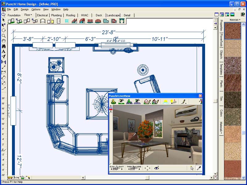The height and width of the screenshot is (185, 247).
Task: Click the down arrow below the LiveView elevation marker
Action: [x=111, y=111]
